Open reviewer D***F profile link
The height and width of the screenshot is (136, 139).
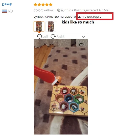click(x=7, y=5)
